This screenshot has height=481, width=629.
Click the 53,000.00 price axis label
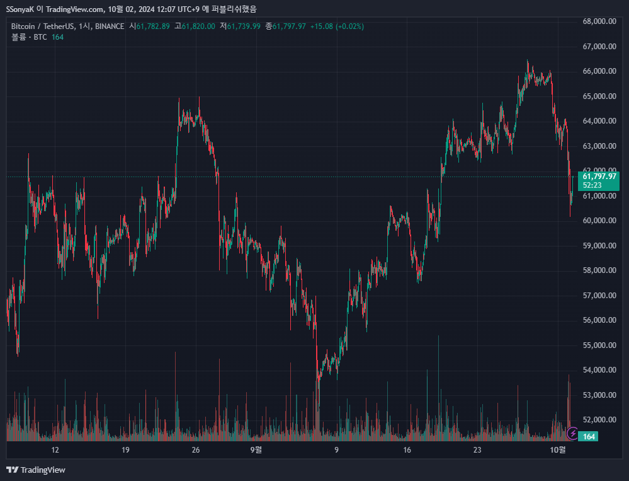coord(599,395)
